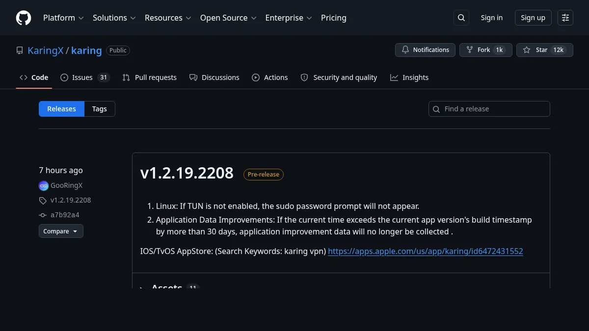Switch to the Discussions tab
The image size is (589, 331).
pos(214,77)
